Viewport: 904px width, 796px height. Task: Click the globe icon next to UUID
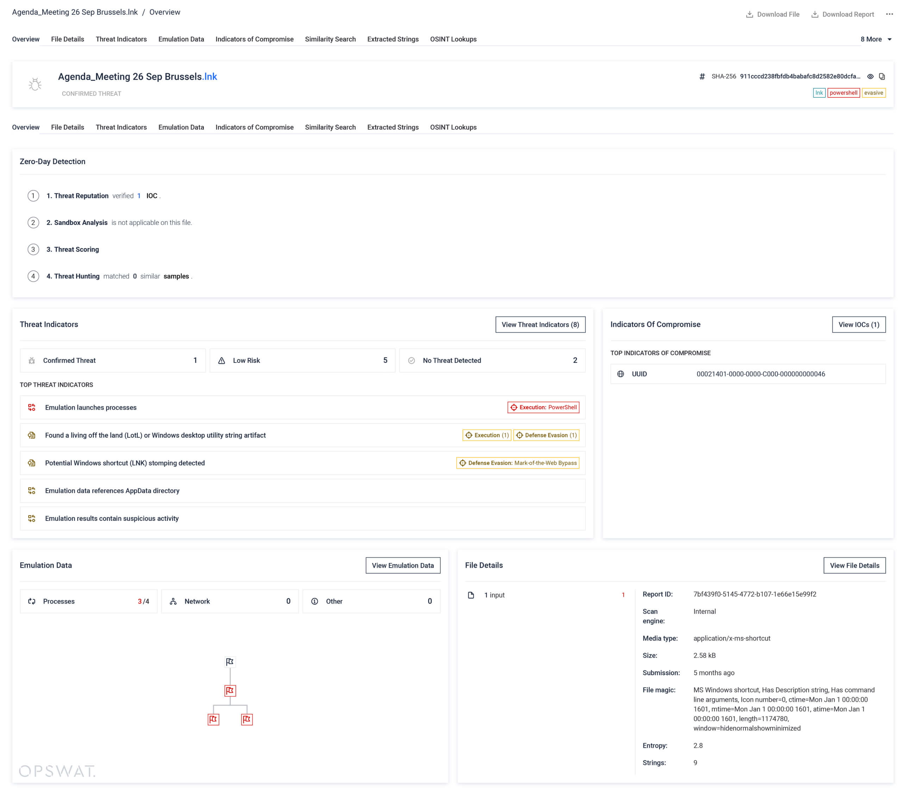[621, 374]
